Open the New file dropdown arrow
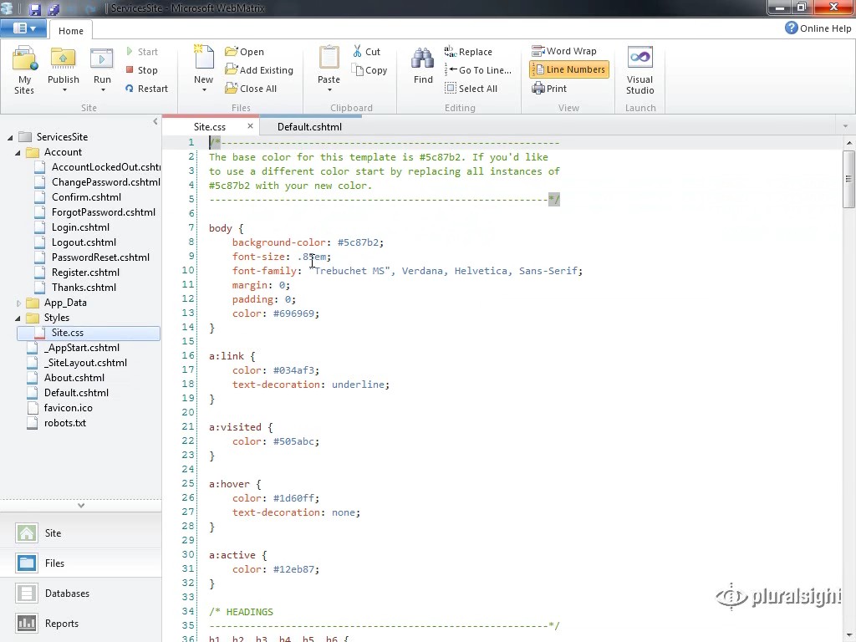The image size is (856, 642). tap(204, 90)
